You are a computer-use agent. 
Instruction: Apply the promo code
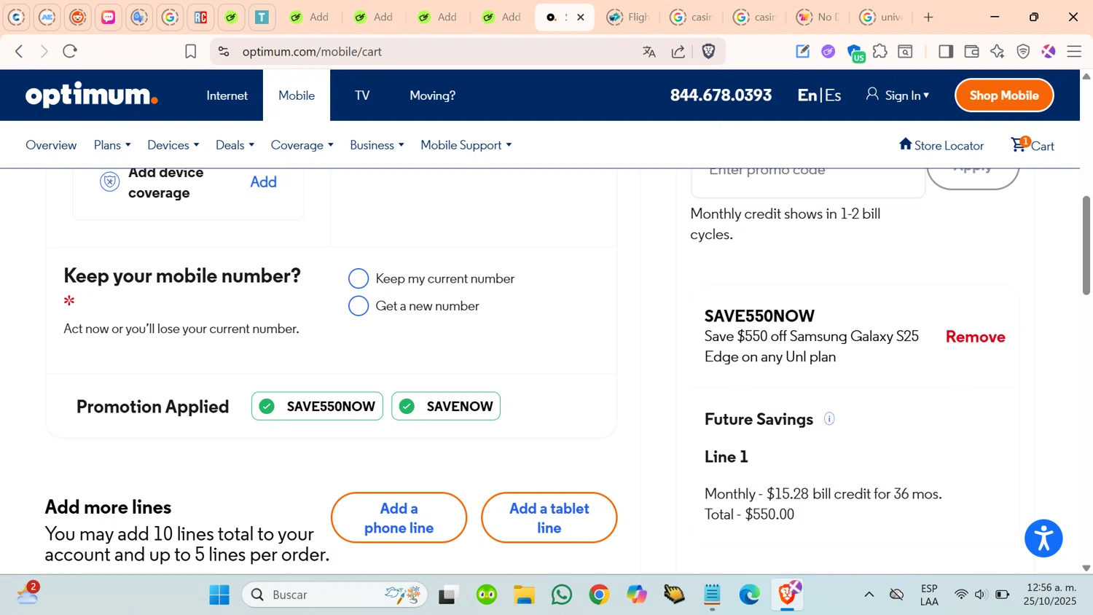point(973,175)
